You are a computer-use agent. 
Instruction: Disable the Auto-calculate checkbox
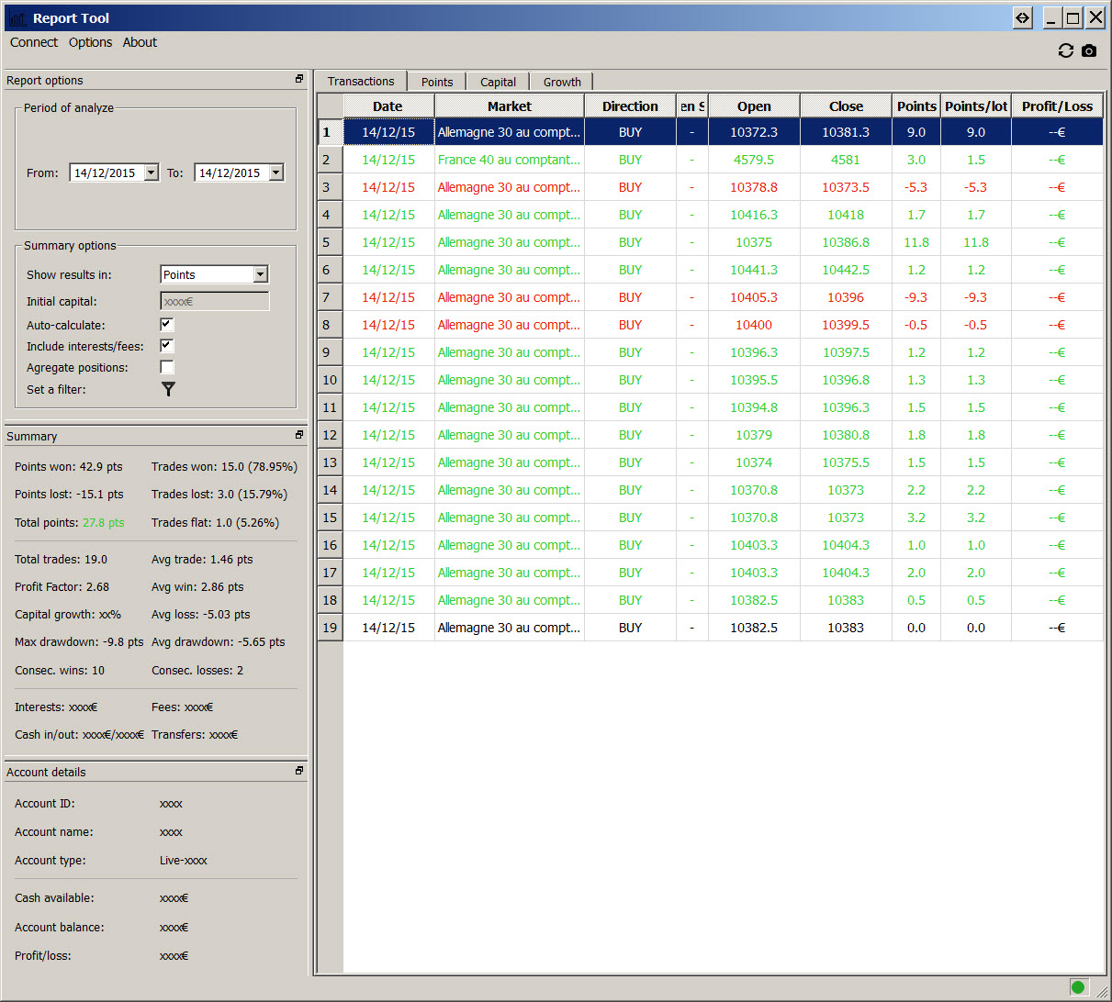tap(167, 325)
